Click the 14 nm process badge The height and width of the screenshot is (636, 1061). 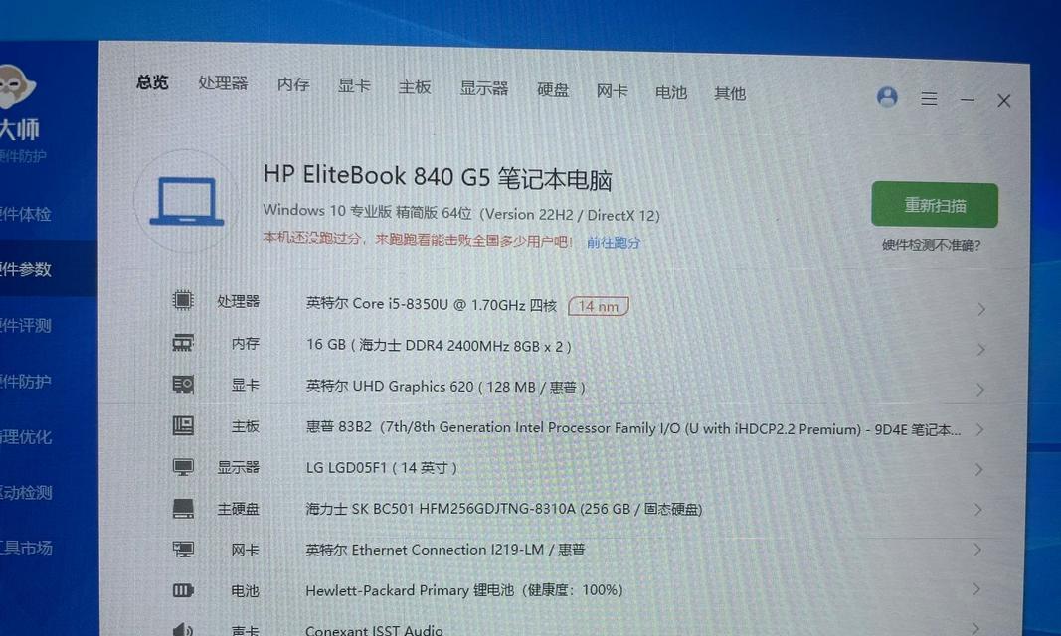tap(599, 306)
